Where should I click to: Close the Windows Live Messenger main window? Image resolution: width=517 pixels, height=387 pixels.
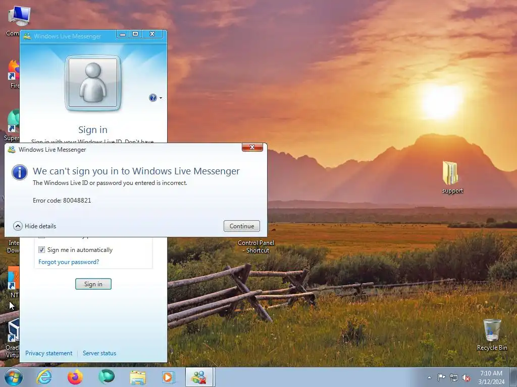point(152,34)
